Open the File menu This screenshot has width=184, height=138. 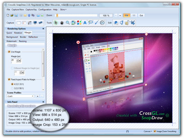click(8, 9)
